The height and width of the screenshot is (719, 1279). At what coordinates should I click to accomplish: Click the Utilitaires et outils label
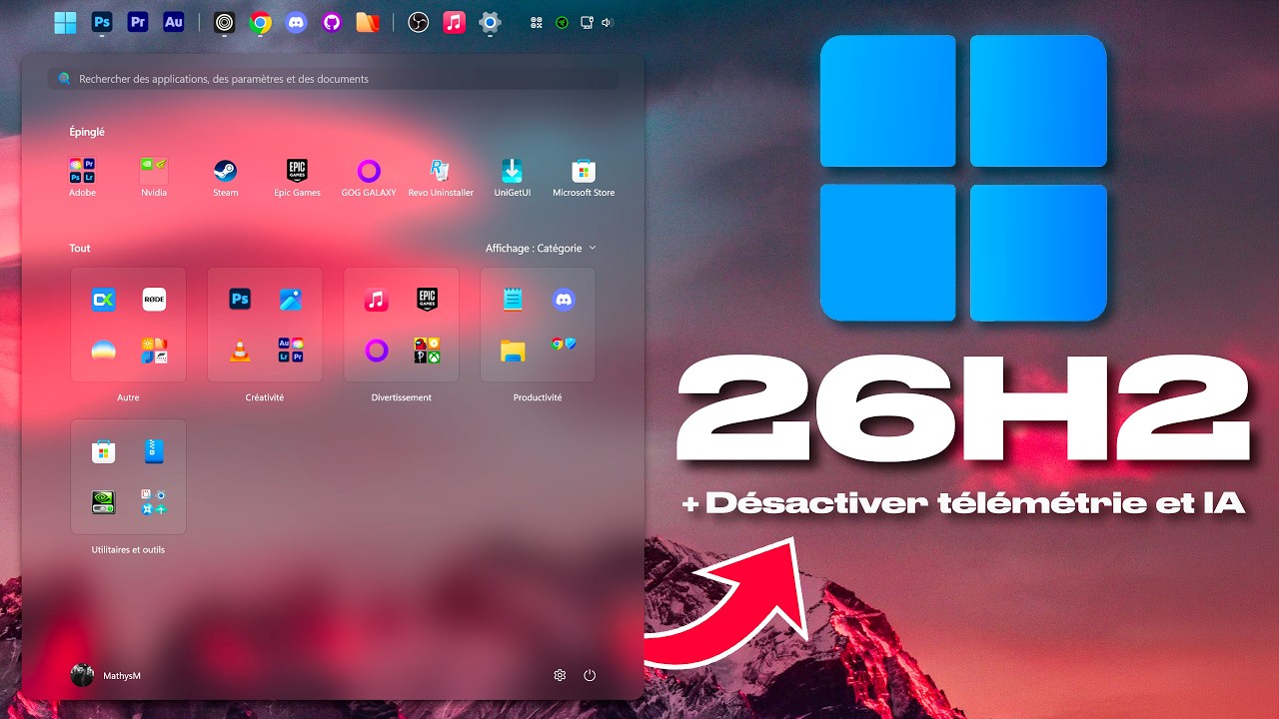[x=128, y=550]
